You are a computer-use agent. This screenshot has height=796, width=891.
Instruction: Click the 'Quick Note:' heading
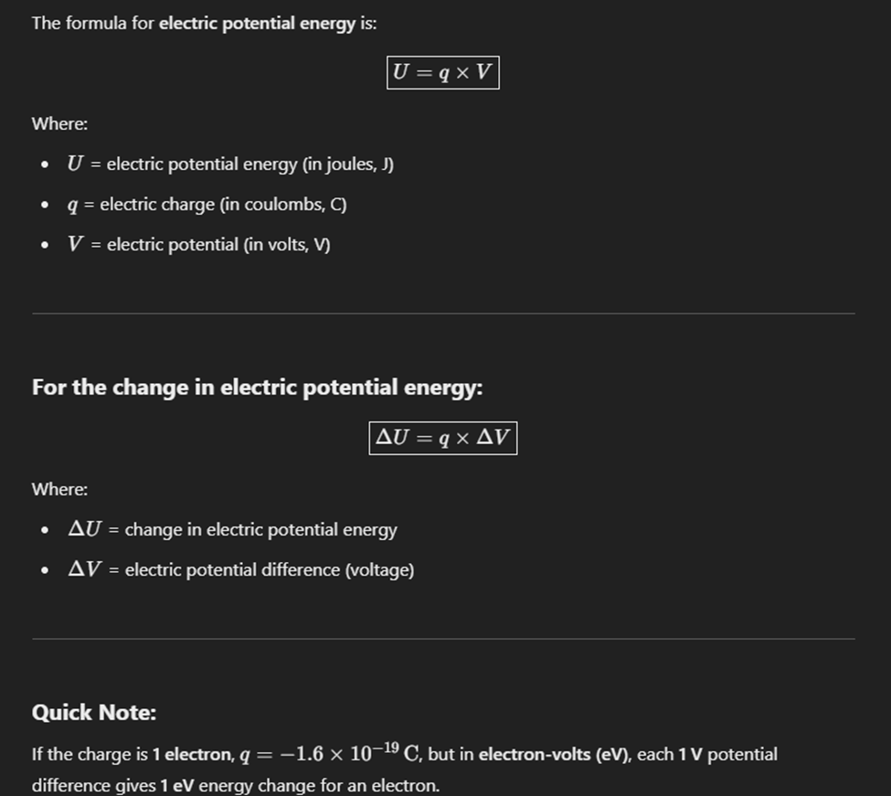tap(94, 713)
